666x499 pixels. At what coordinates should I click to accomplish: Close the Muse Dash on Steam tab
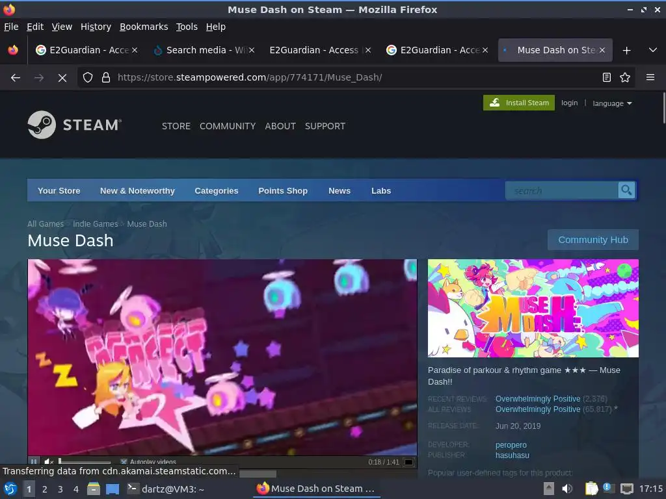[x=602, y=50]
